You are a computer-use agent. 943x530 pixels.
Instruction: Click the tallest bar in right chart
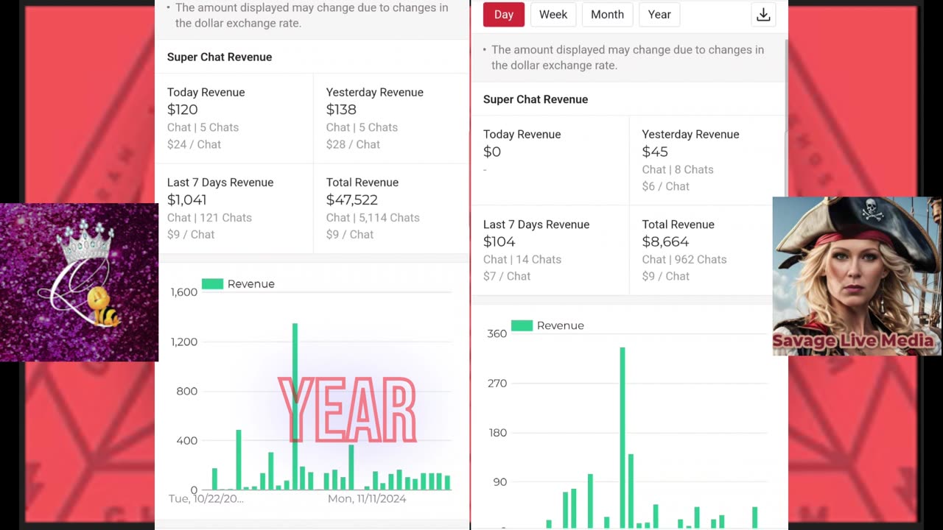623,437
